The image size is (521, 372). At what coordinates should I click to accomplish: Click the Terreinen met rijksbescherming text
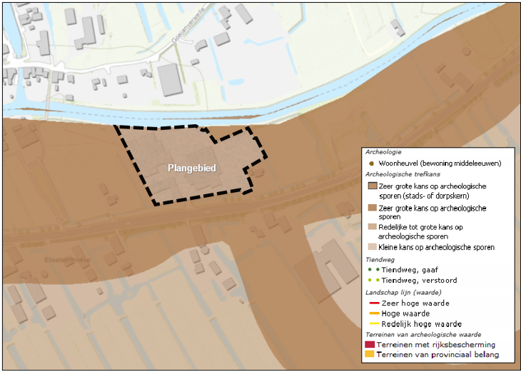coord(435,345)
